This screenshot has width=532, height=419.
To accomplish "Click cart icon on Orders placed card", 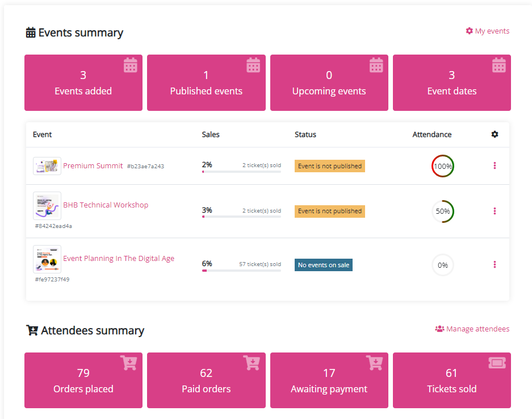I will click(x=129, y=363).
